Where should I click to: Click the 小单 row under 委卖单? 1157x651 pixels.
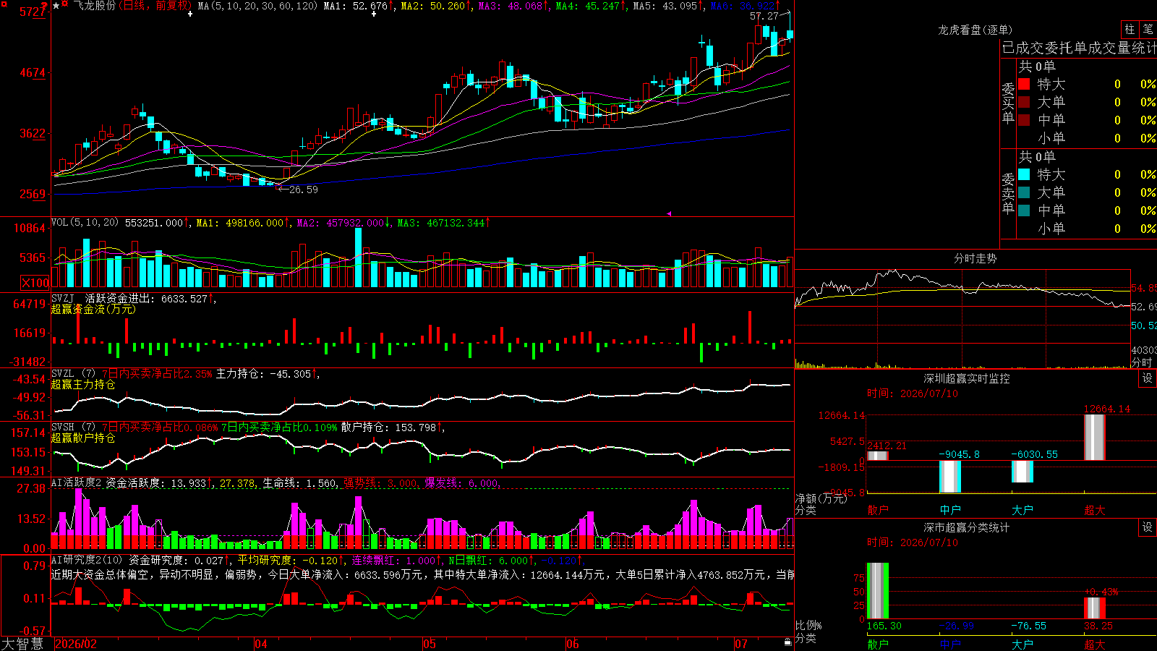1086,229
